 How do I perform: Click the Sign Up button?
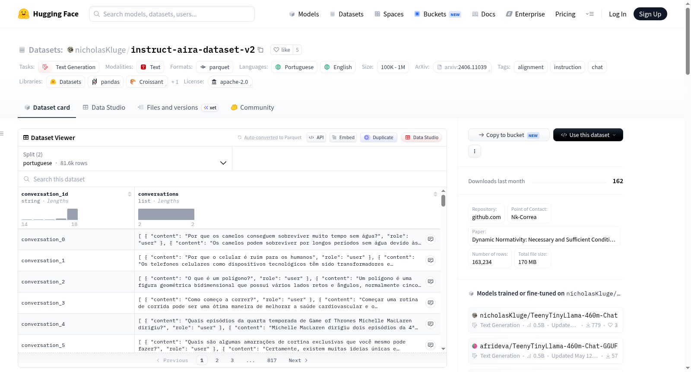650,14
